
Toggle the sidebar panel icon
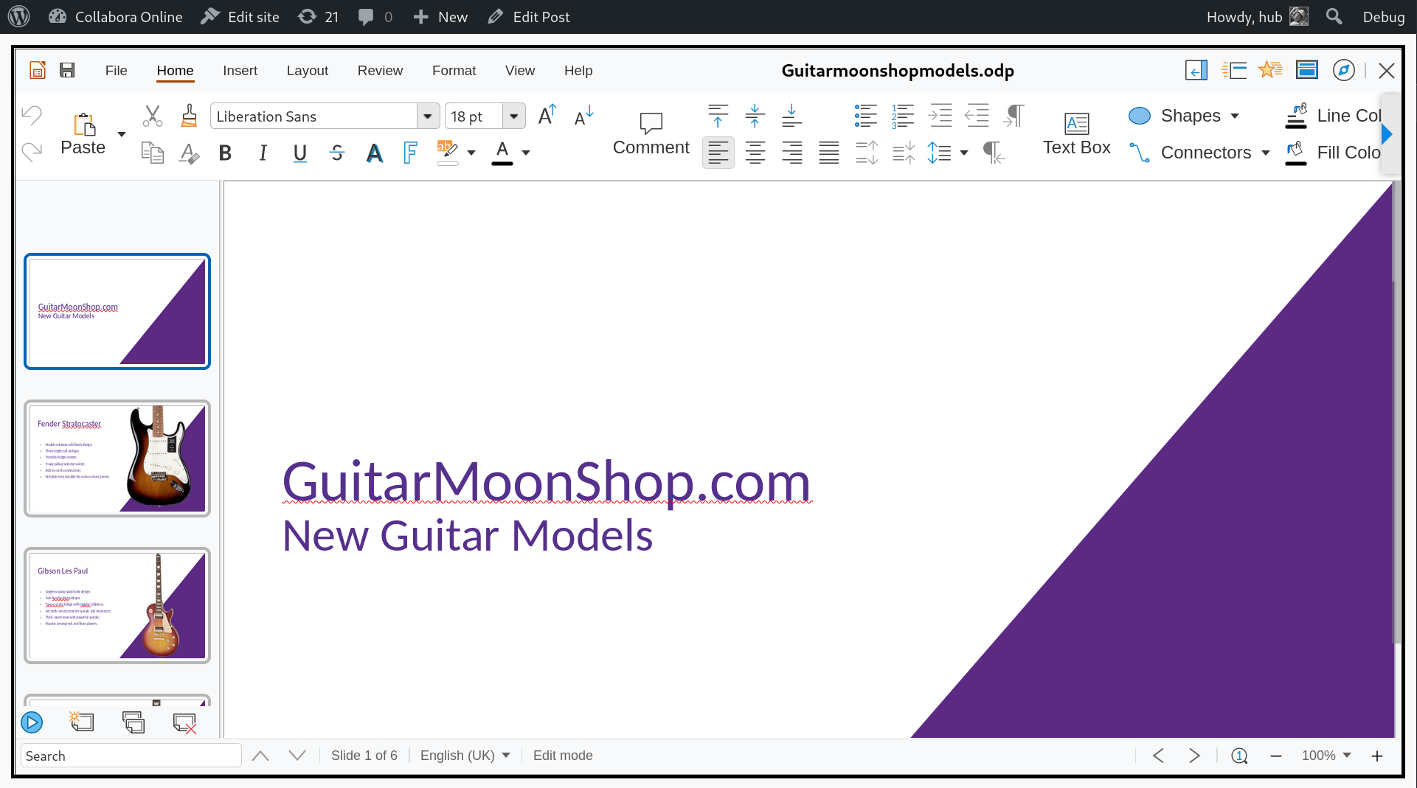(x=1196, y=71)
